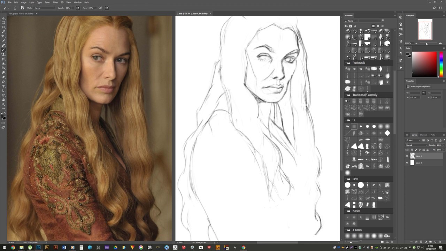Viewport: 446px width, 251px height.
Task: Click the Windows Start button
Action: pyautogui.click(x=4, y=248)
